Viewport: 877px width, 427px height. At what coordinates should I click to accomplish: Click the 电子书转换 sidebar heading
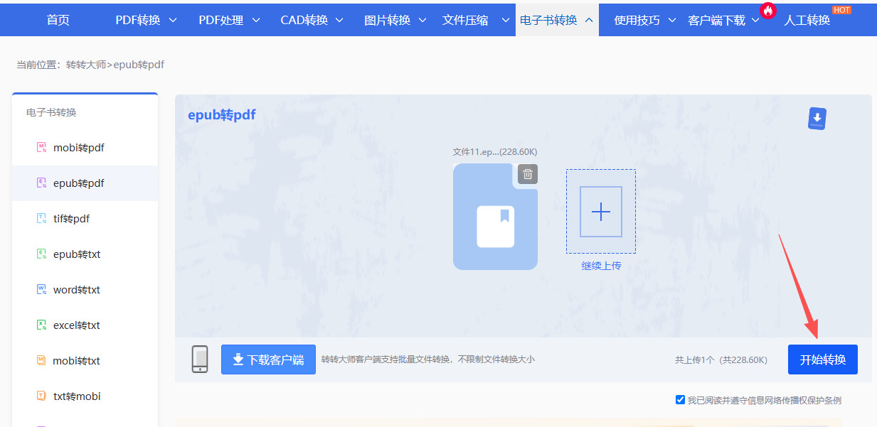tap(51, 112)
